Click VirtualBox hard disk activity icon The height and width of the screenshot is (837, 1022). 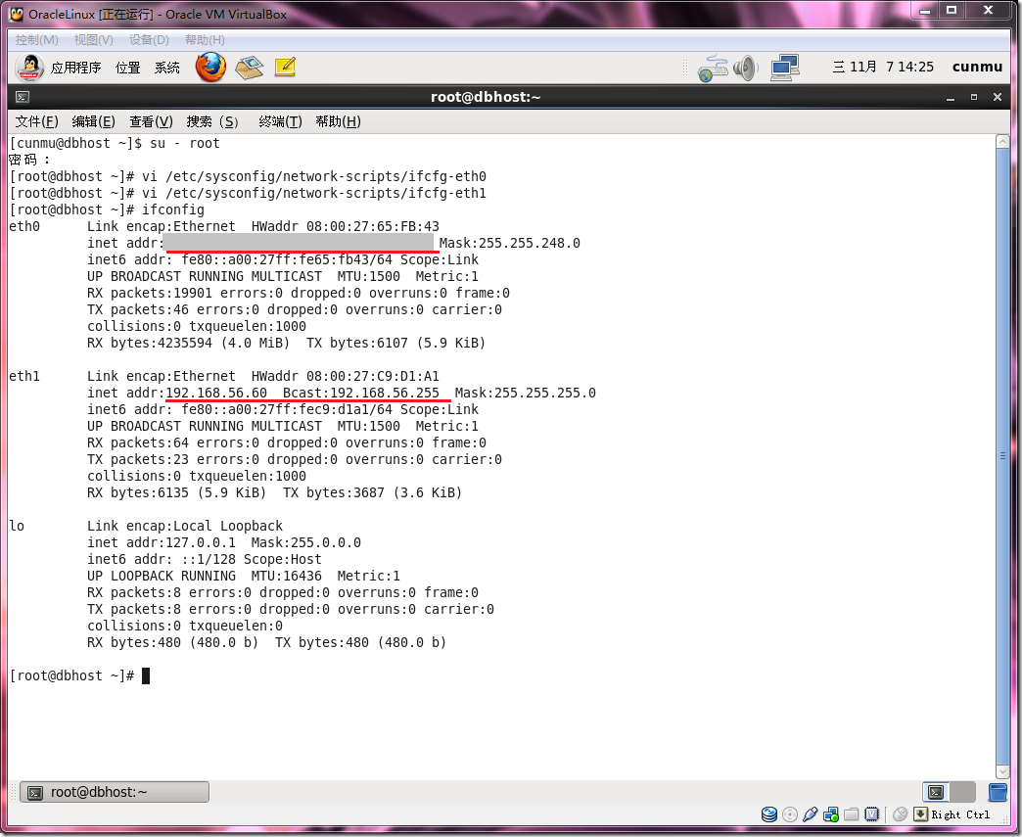769,814
